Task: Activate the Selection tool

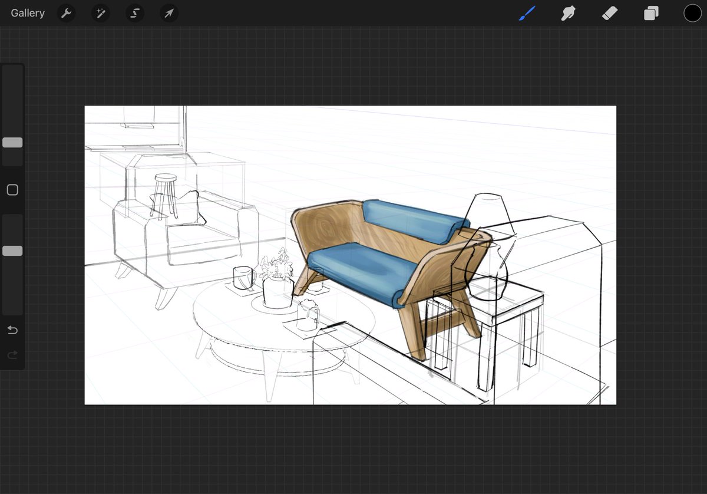Action: pyautogui.click(x=135, y=13)
